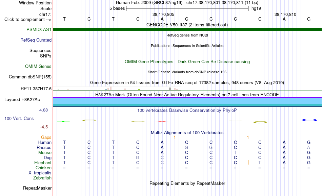Screen dimensions: 322x196
Task: Open the 100 Vert. Cons label
Action: (x=19, y=118)
